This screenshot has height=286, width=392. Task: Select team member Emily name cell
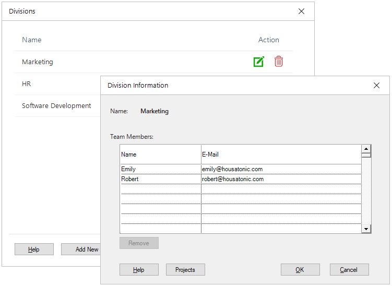point(161,169)
